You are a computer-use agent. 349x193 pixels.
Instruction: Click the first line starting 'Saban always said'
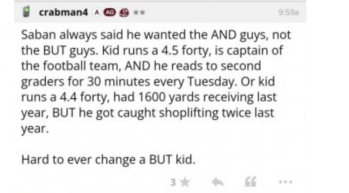pyautogui.click(x=156, y=36)
